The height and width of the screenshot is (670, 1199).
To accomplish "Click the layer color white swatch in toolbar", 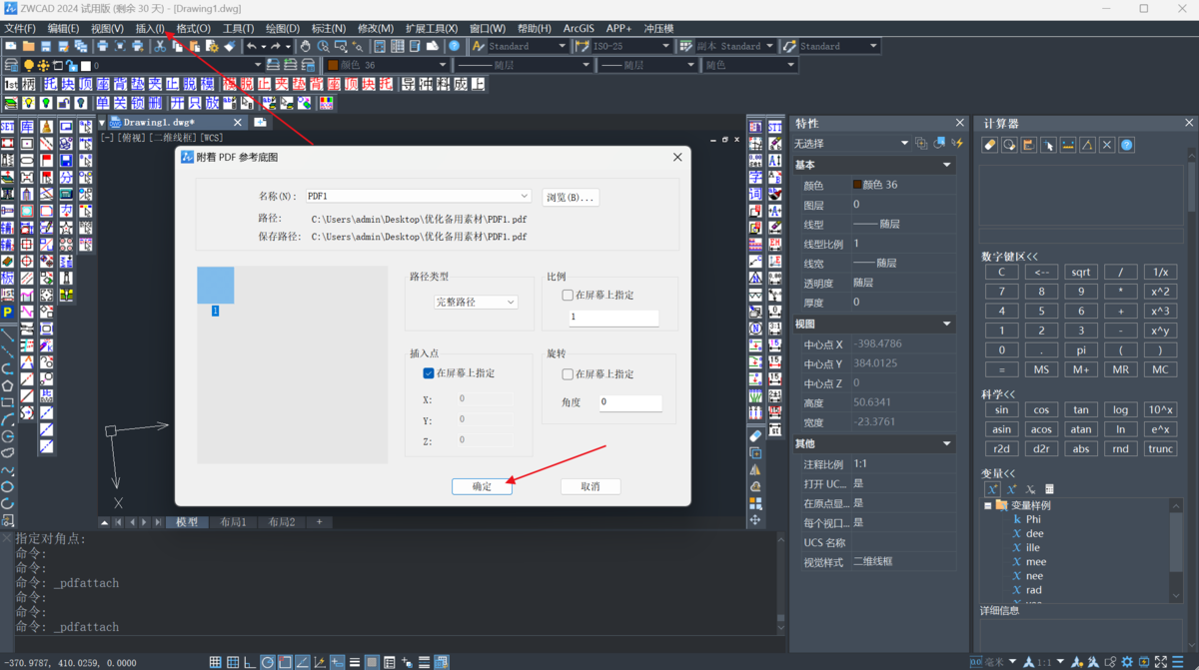I will click(x=86, y=65).
